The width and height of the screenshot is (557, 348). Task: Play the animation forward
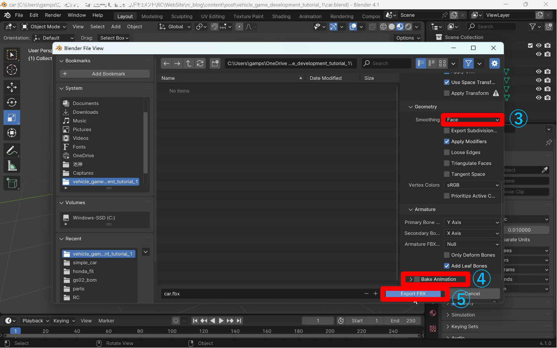pos(221,321)
